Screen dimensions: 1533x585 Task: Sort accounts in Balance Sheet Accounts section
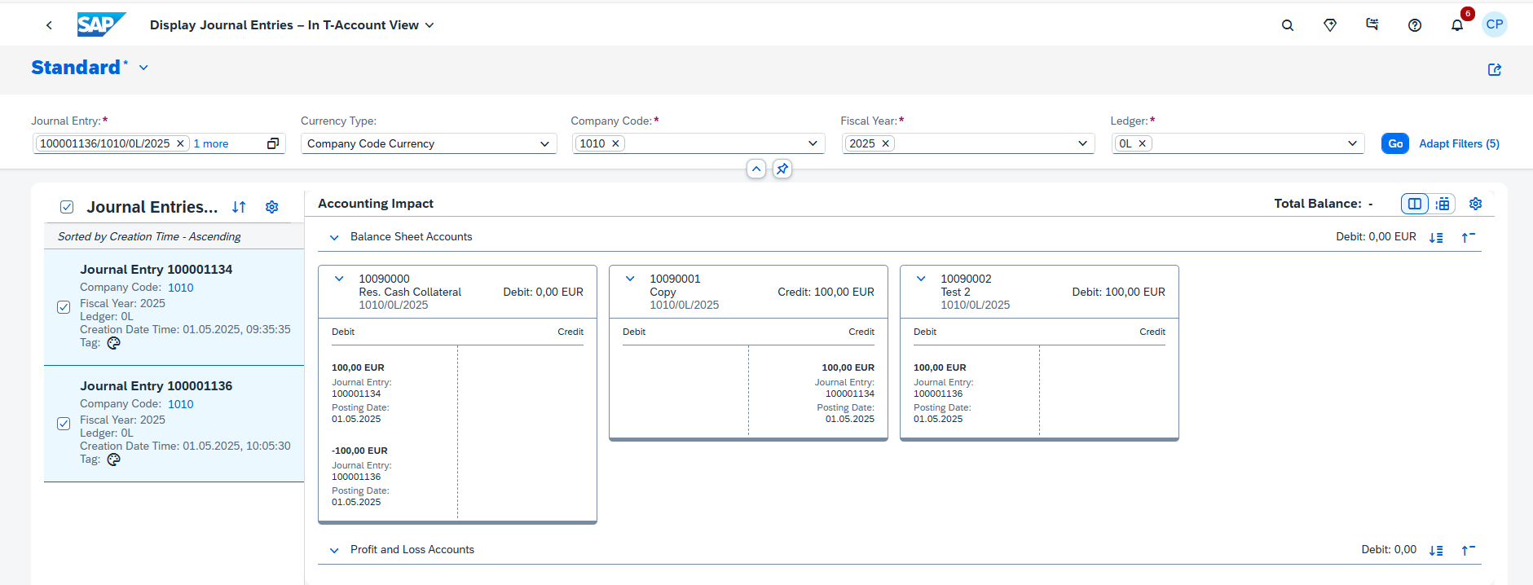1436,237
